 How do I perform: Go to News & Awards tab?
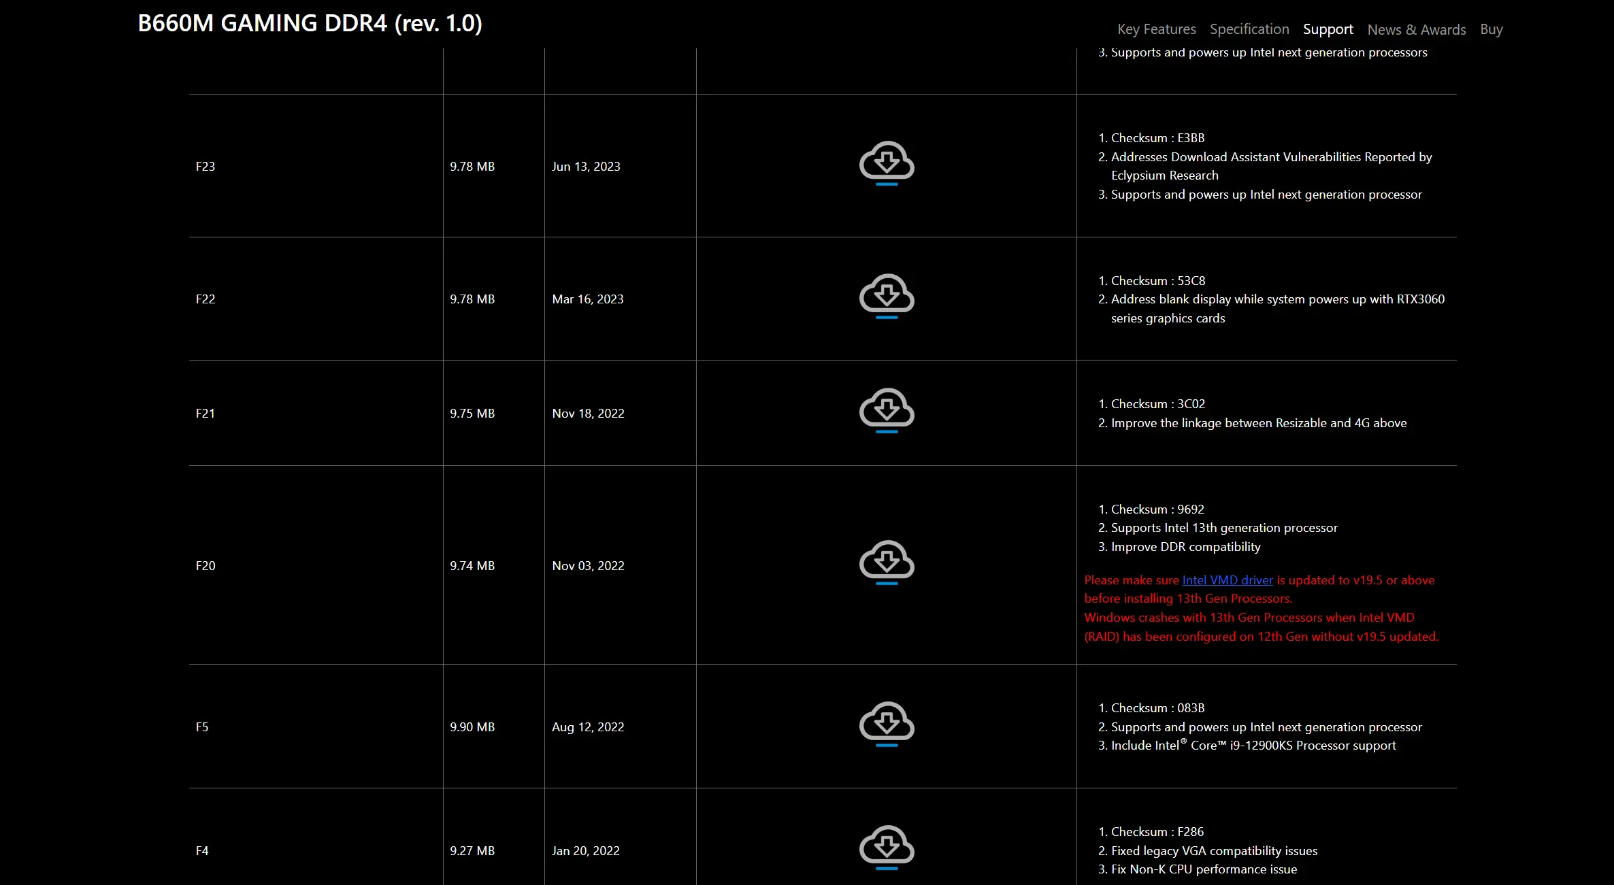[1417, 29]
